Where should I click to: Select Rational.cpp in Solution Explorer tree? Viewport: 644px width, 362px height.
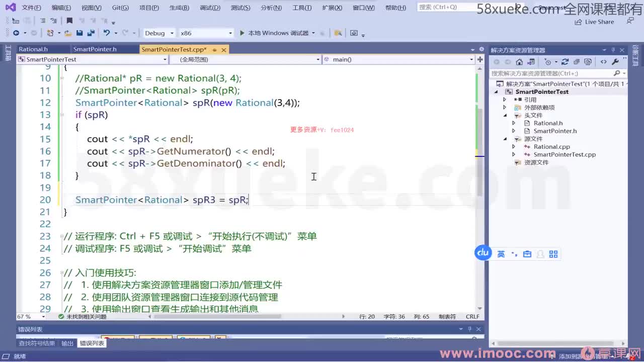coord(551,147)
